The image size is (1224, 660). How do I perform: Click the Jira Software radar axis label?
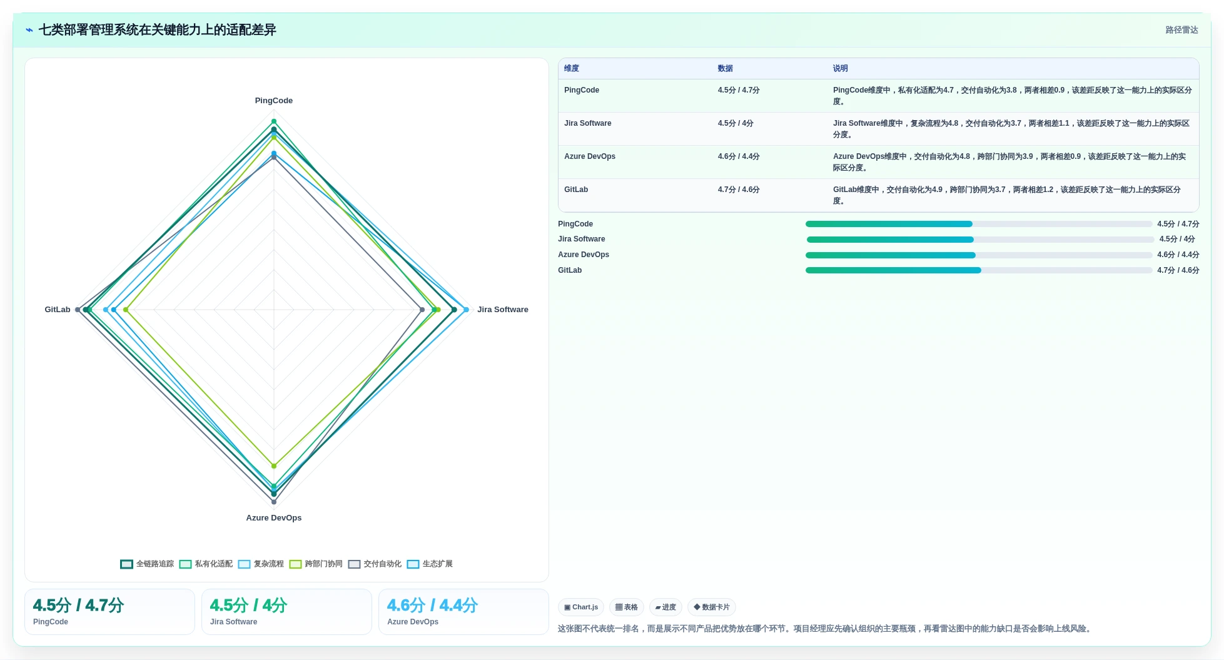tap(503, 310)
